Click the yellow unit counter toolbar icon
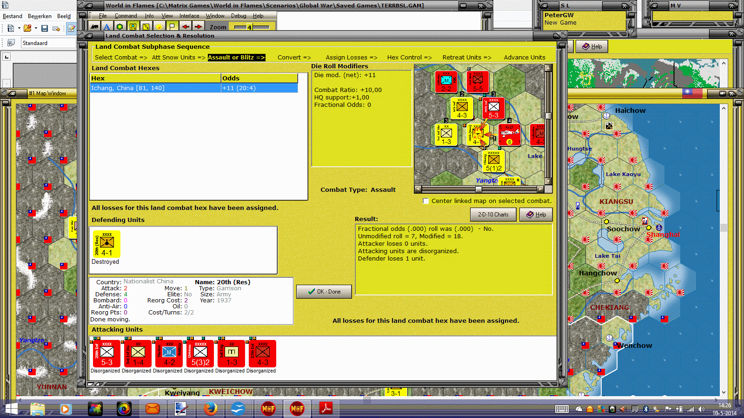Screen dimensions: 744x418 click(133, 27)
